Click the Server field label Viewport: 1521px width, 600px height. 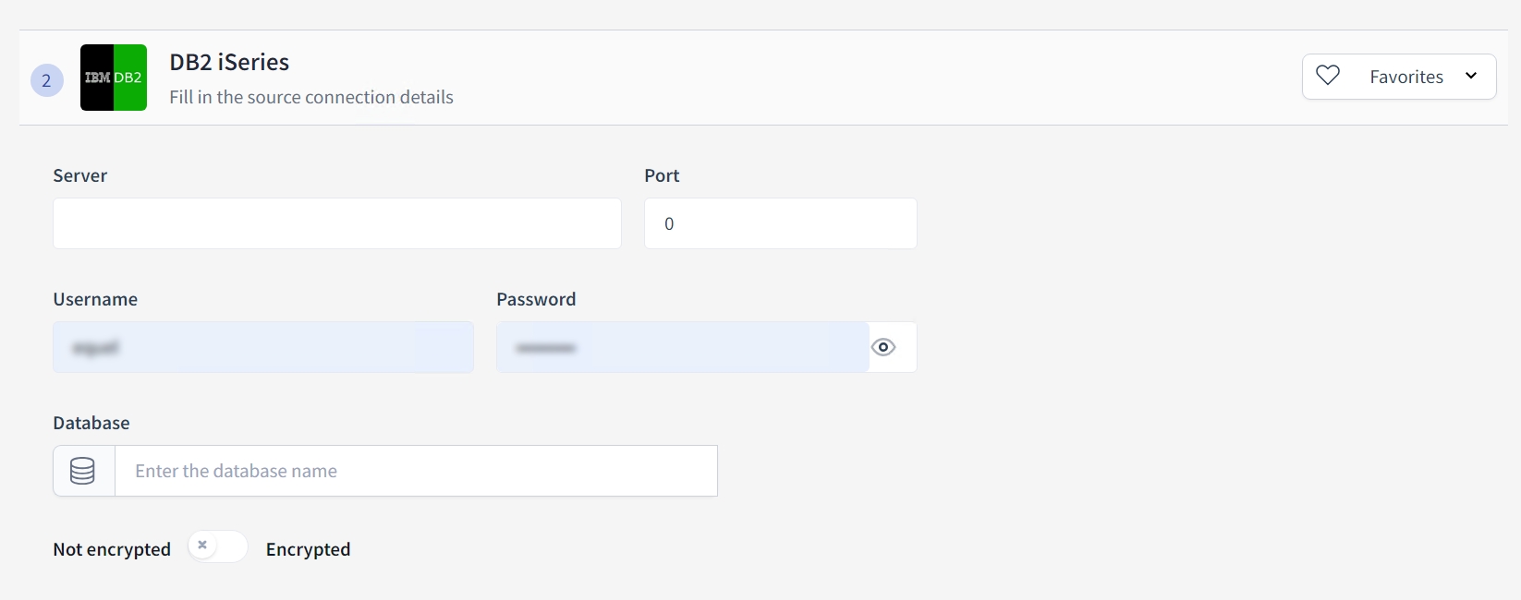tap(80, 175)
